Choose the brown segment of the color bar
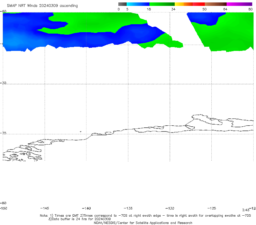256x225 pixels. click(216, 4)
